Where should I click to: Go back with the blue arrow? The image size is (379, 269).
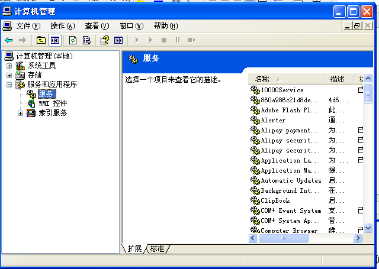pos(9,40)
